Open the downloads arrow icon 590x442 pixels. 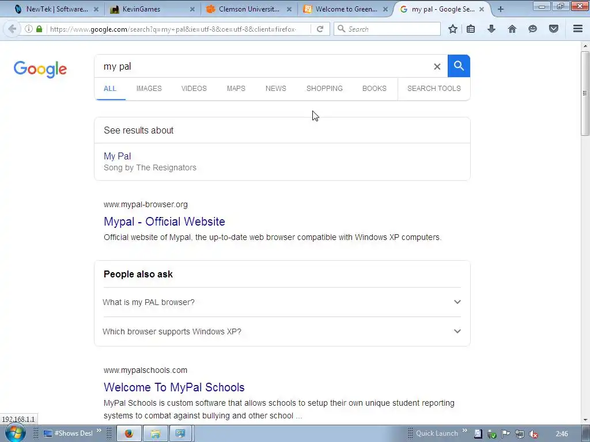coord(491,29)
